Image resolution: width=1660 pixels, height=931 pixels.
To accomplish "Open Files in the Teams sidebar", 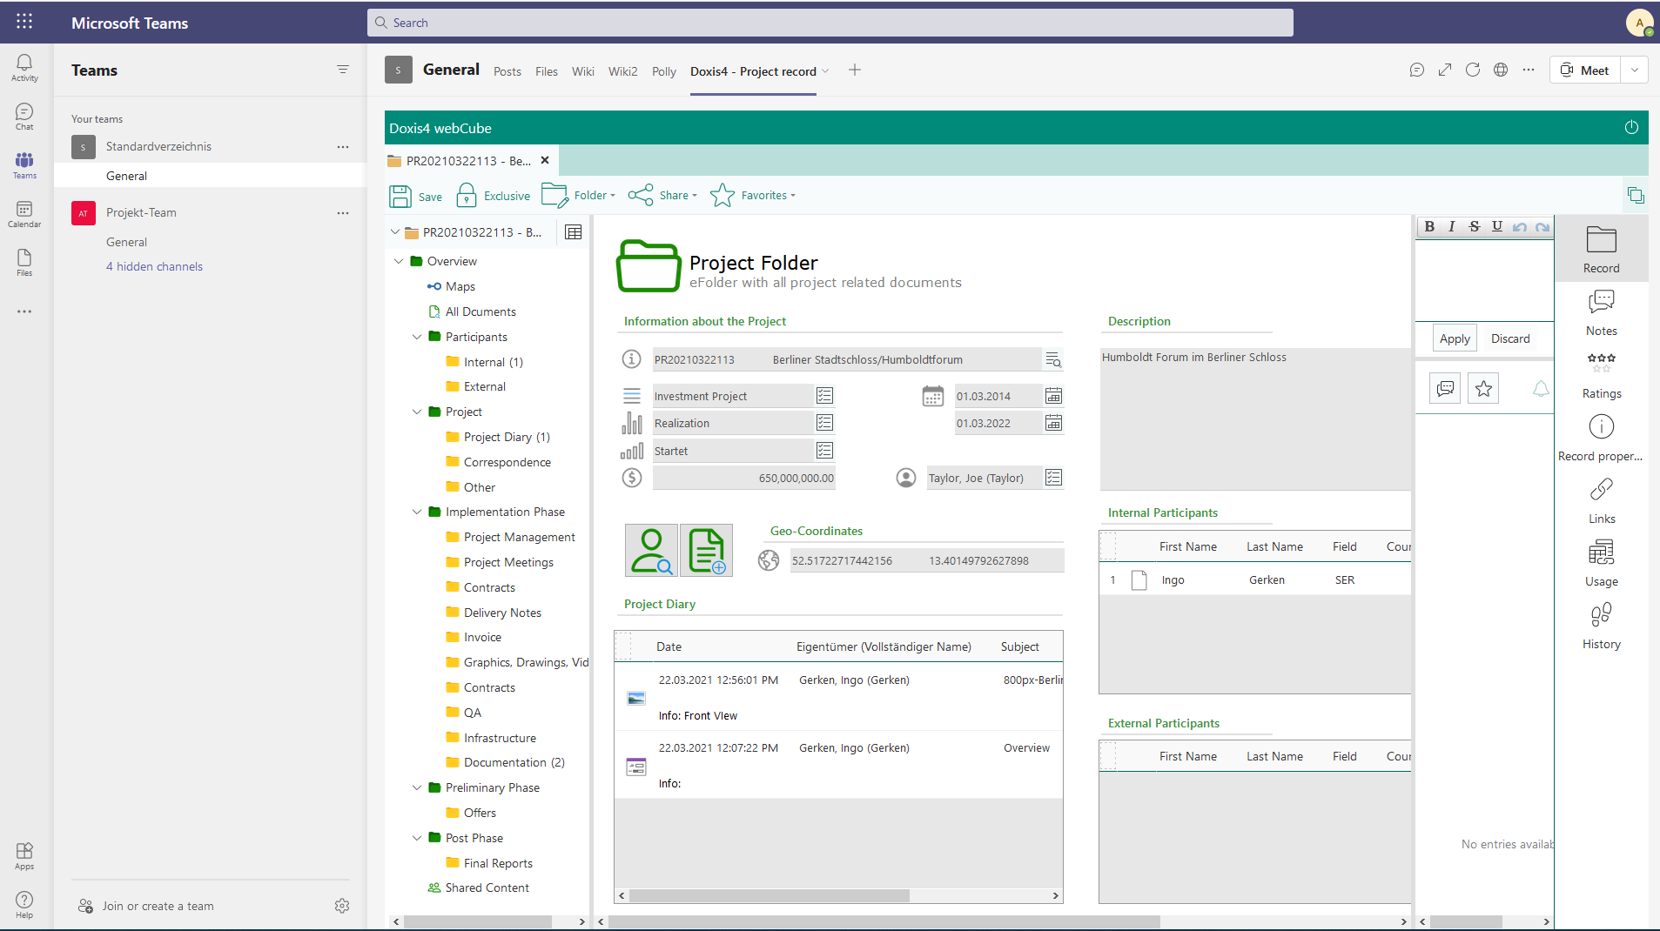I will (x=24, y=263).
